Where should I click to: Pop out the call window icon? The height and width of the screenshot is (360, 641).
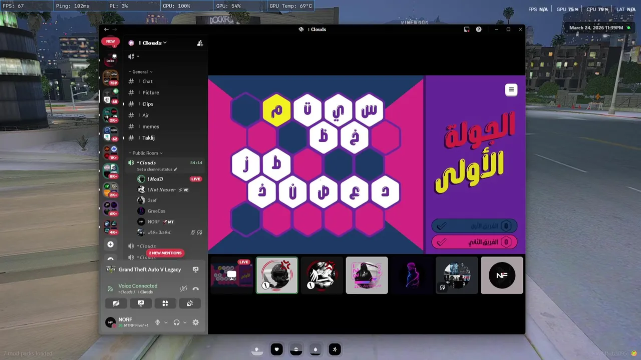467,29
